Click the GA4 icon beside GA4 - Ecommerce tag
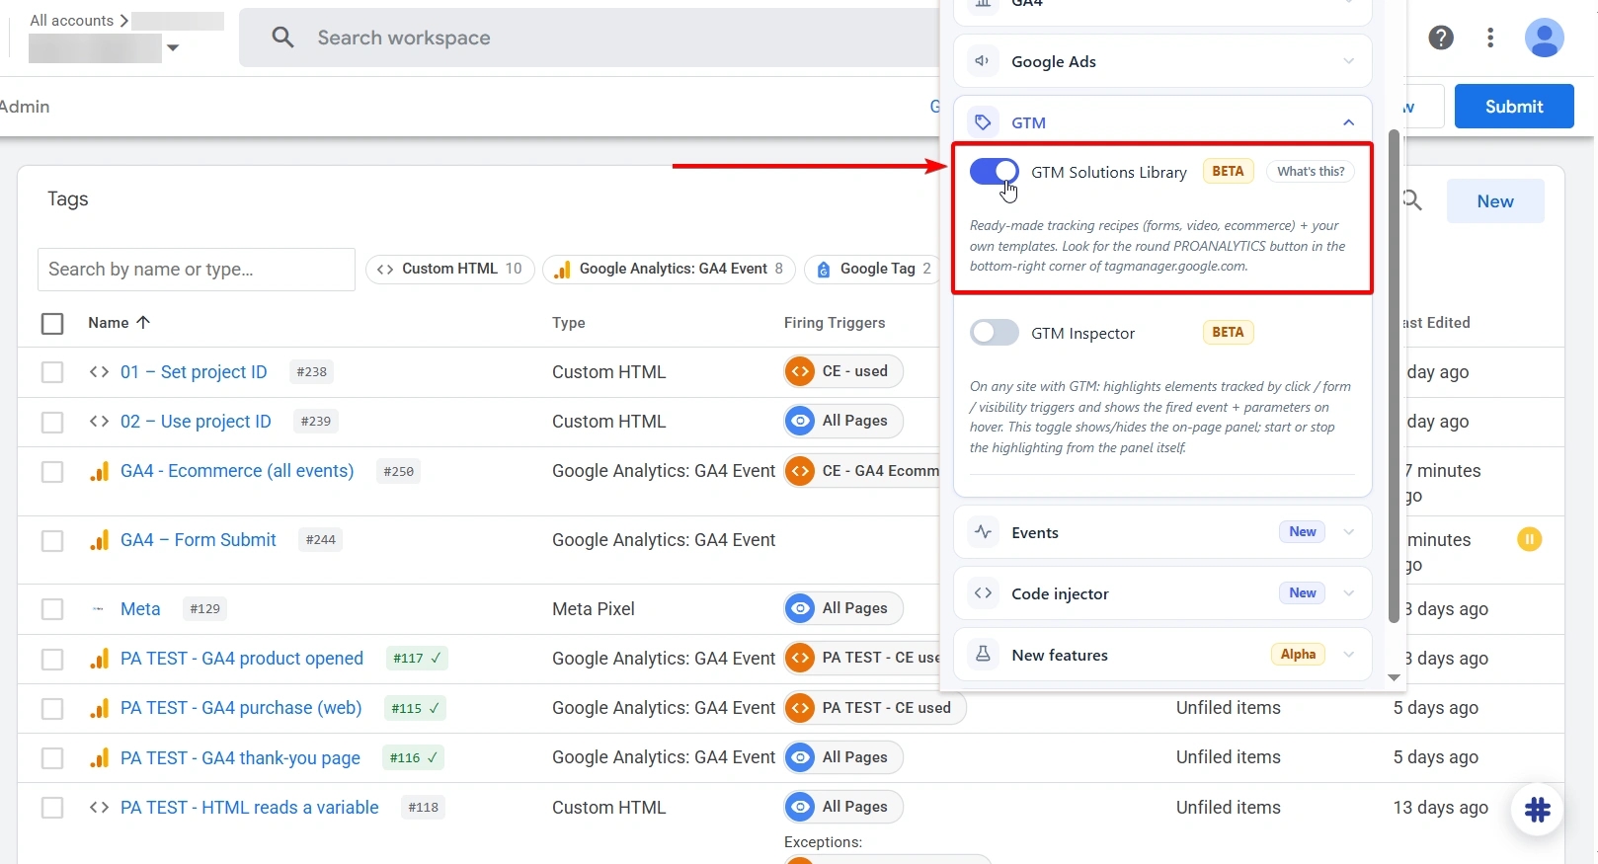This screenshot has width=1598, height=864. (99, 471)
